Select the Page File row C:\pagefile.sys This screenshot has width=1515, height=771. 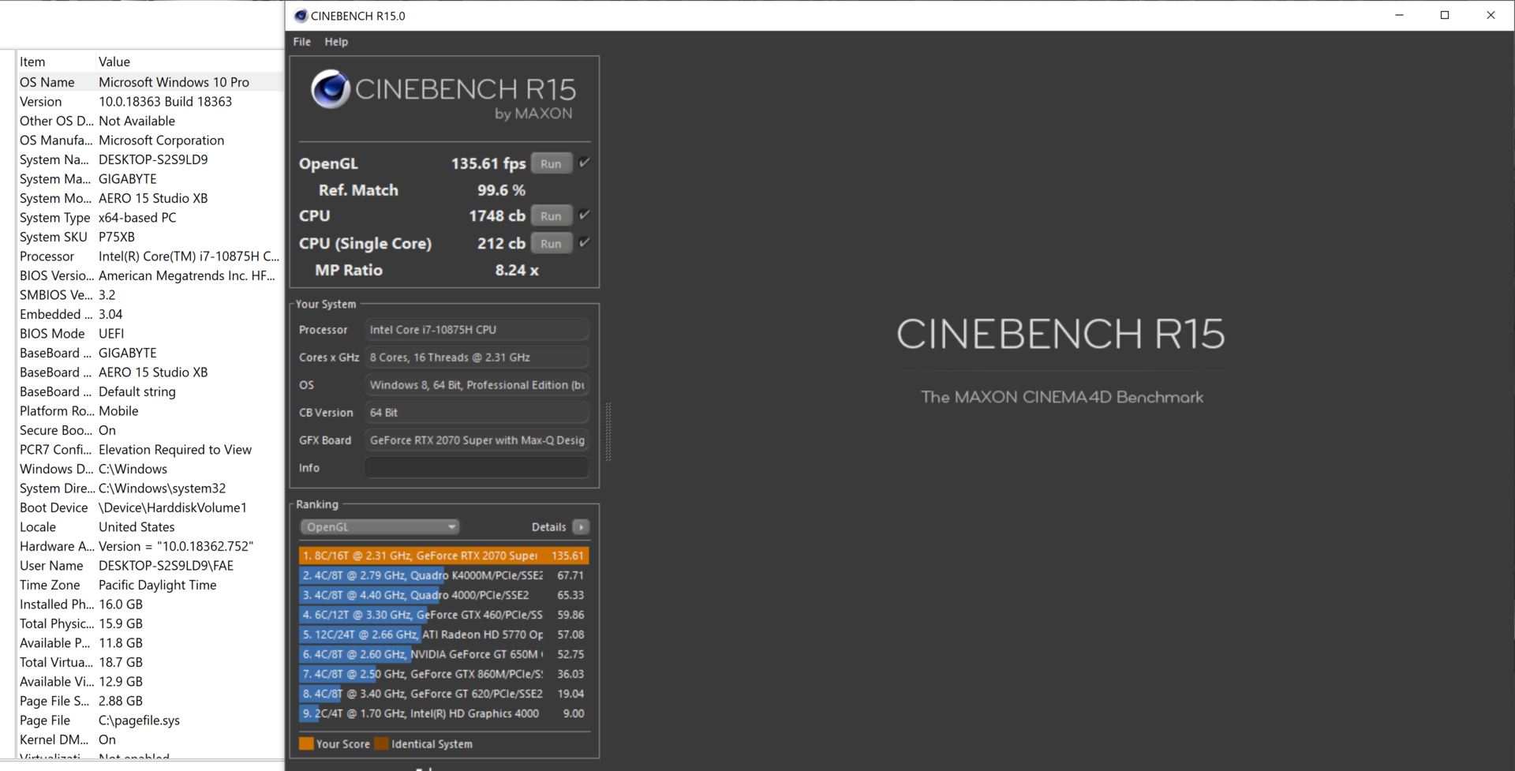(150, 720)
